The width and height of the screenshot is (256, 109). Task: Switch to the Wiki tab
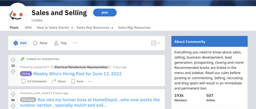coord(28,28)
